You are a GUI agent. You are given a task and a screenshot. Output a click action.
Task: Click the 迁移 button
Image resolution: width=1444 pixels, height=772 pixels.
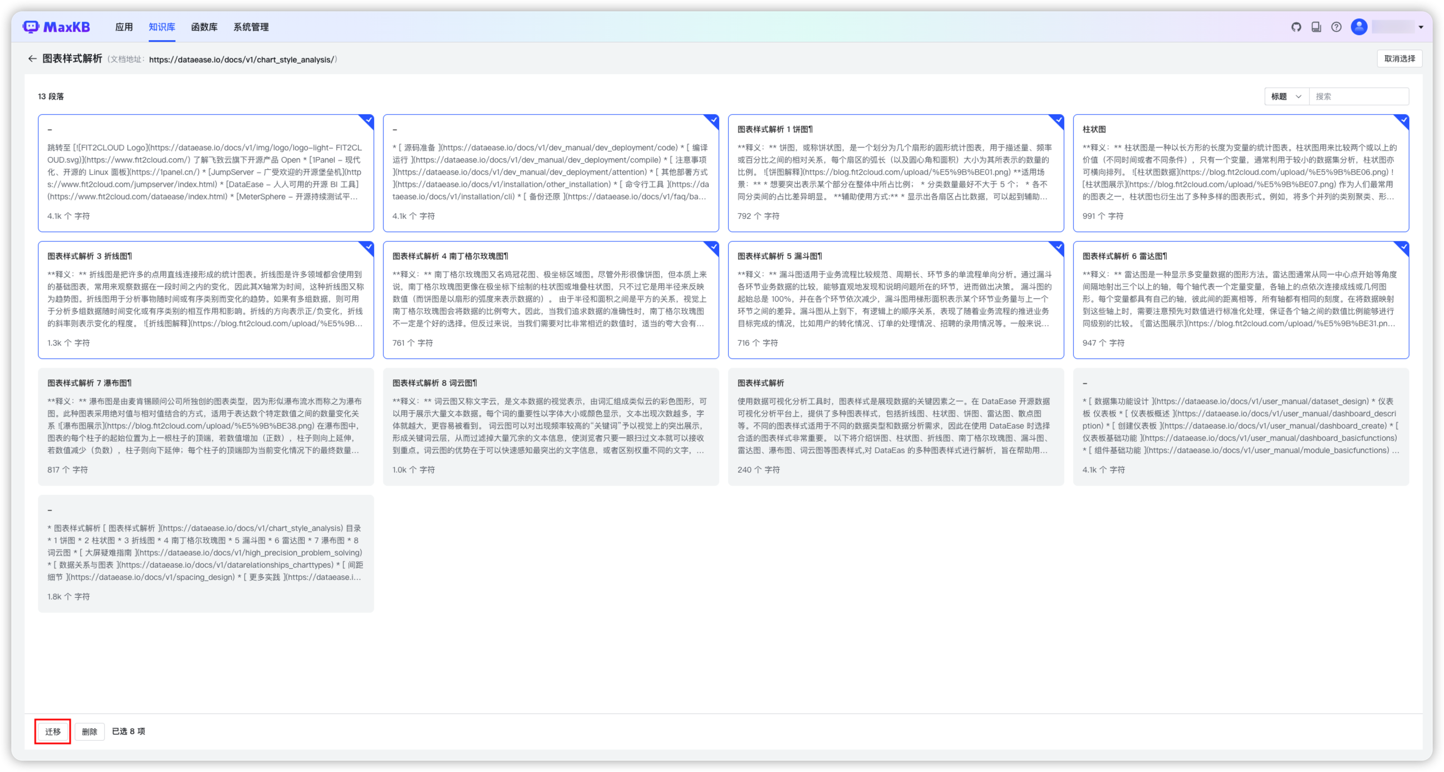tap(53, 731)
